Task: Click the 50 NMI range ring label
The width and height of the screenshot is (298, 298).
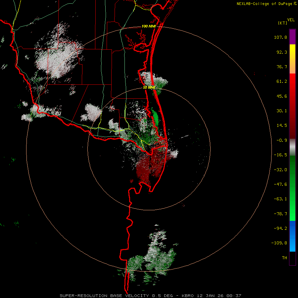Action: click(149, 88)
